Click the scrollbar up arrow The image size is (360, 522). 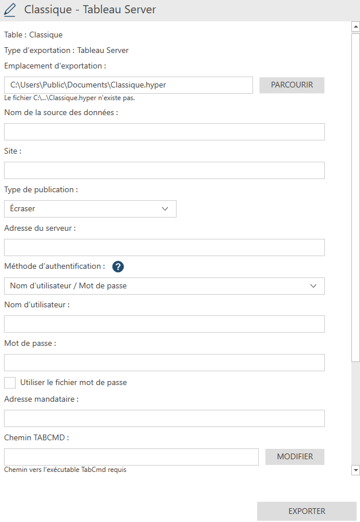355,26
